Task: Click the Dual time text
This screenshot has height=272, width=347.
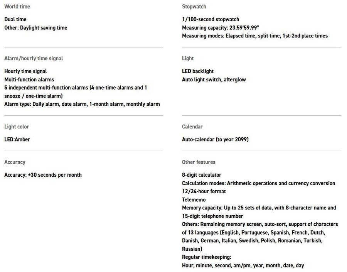Action: tap(15, 19)
